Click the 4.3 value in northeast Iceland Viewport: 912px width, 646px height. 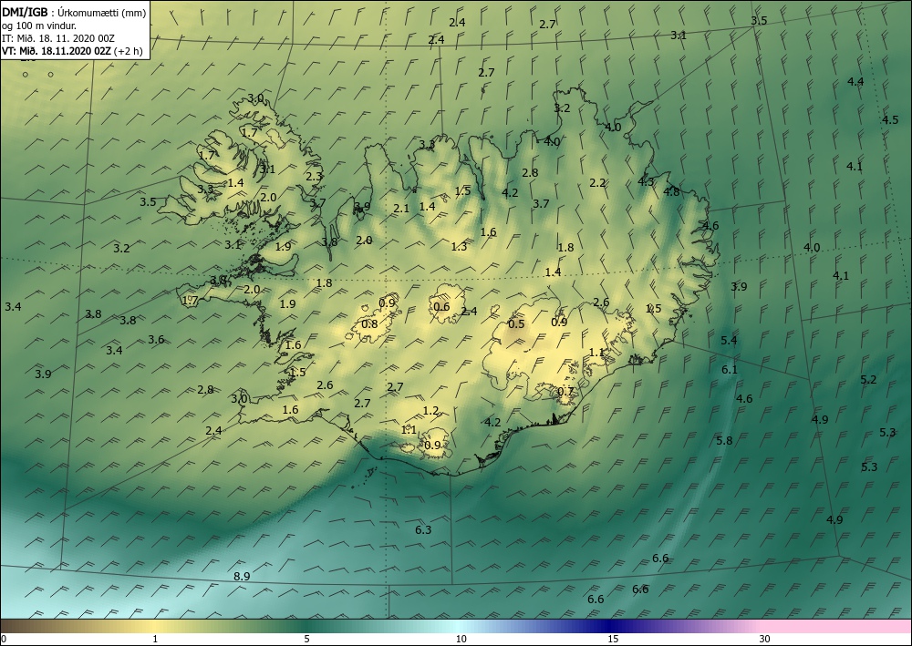point(646,182)
